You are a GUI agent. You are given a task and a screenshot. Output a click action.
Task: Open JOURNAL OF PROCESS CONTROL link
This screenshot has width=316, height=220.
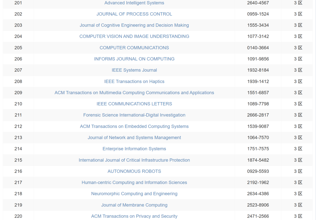pyautogui.click(x=134, y=14)
